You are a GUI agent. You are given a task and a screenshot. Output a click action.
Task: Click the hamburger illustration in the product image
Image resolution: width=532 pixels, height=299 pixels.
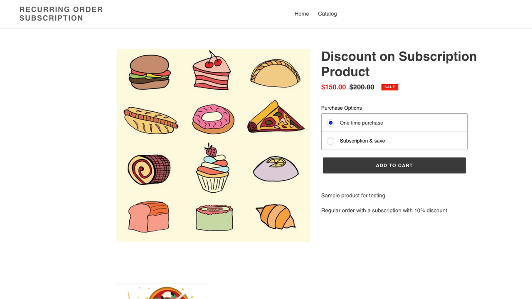coord(149,71)
